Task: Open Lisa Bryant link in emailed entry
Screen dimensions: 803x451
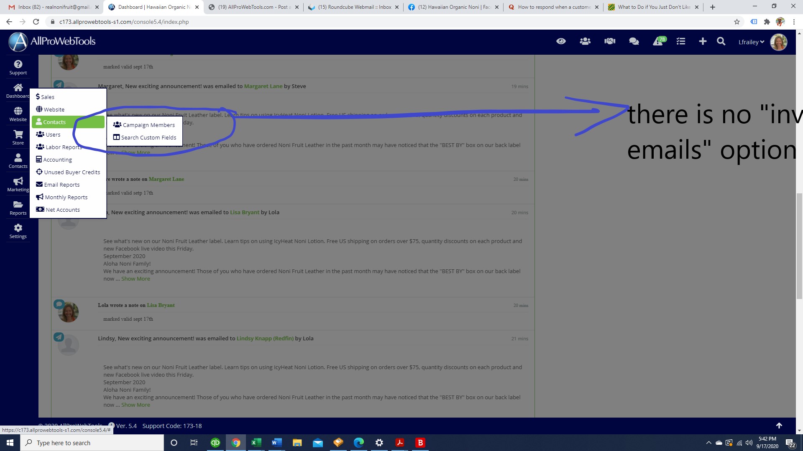Action: [x=245, y=212]
